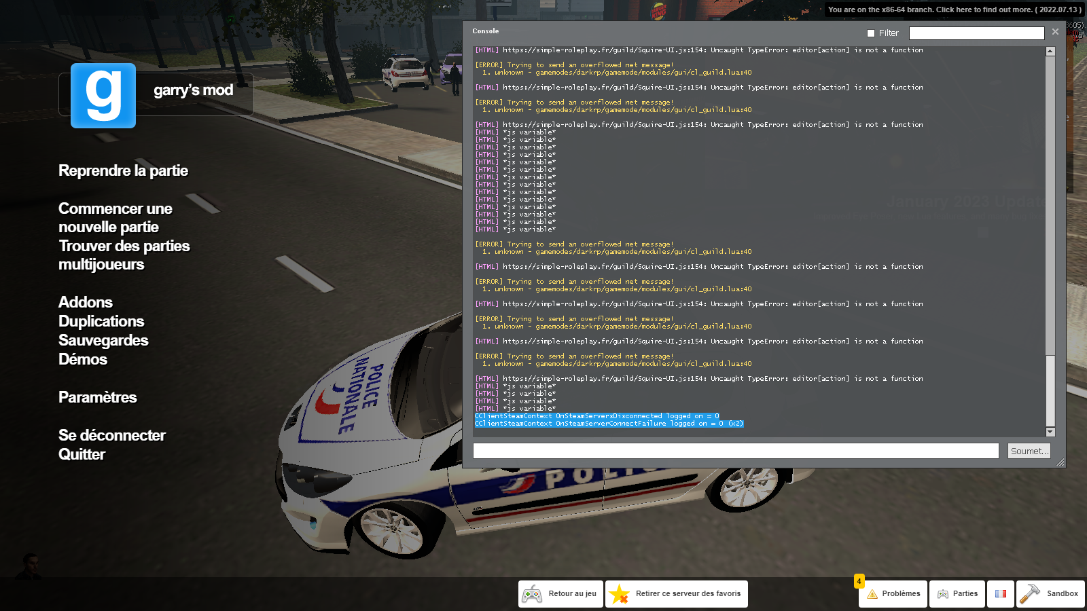Click Retour au jeu button
This screenshot has height=611, width=1087.
pos(560,594)
